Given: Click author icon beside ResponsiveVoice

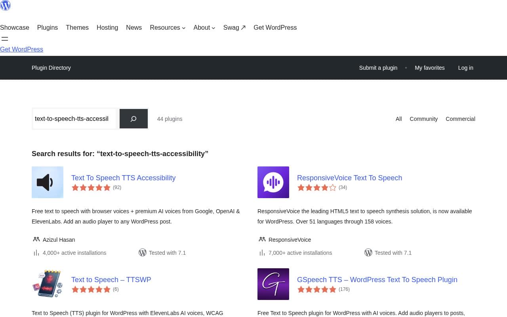Looking at the screenshot, I should click(x=262, y=239).
